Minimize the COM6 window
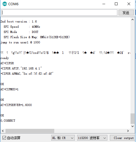Screen dimensions: 136x142 pos(104,4)
